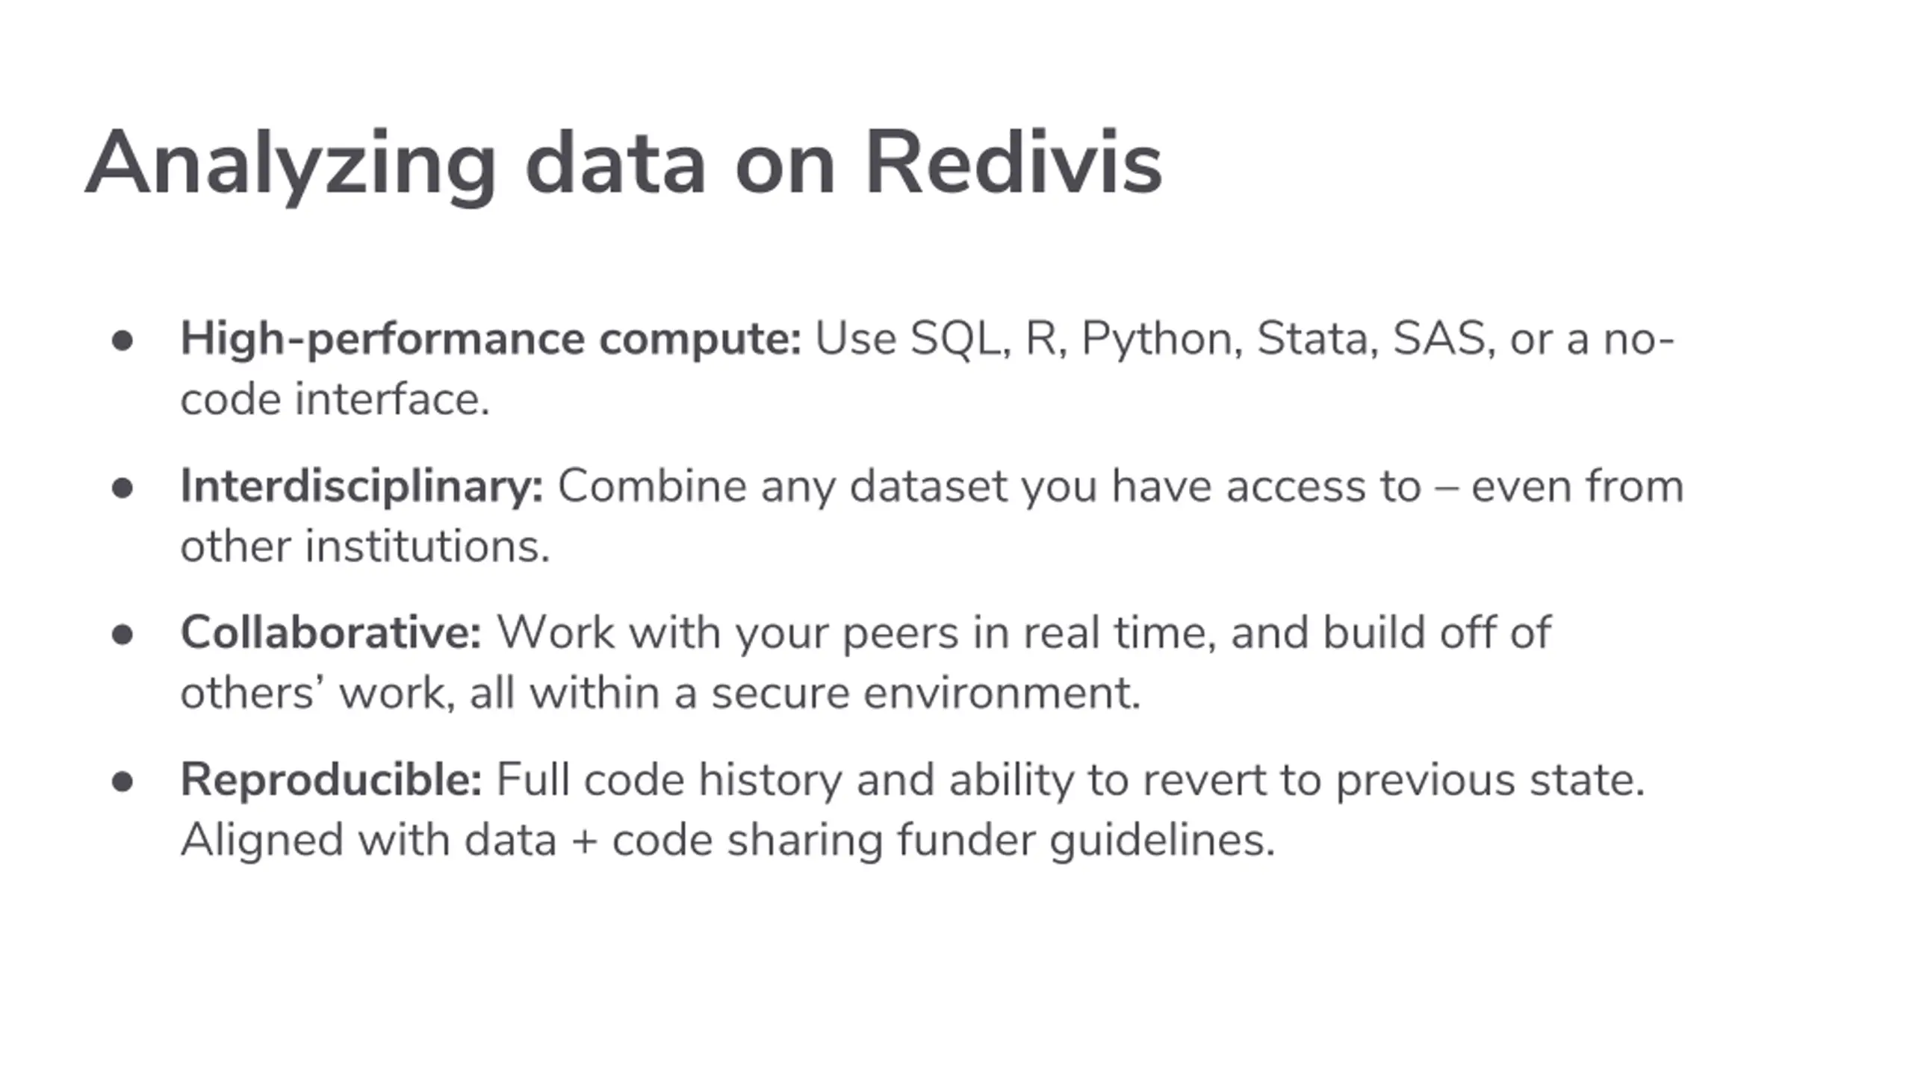
Task: Click the word SQL in first bullet
Action: pos(955,340)
